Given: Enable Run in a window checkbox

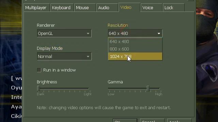Looking at the screenshot, I should pyautogui.click(x=39, y=70).
